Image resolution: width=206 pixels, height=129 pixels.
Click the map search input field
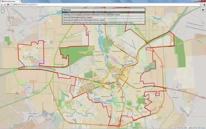click(x=104, y=10)
